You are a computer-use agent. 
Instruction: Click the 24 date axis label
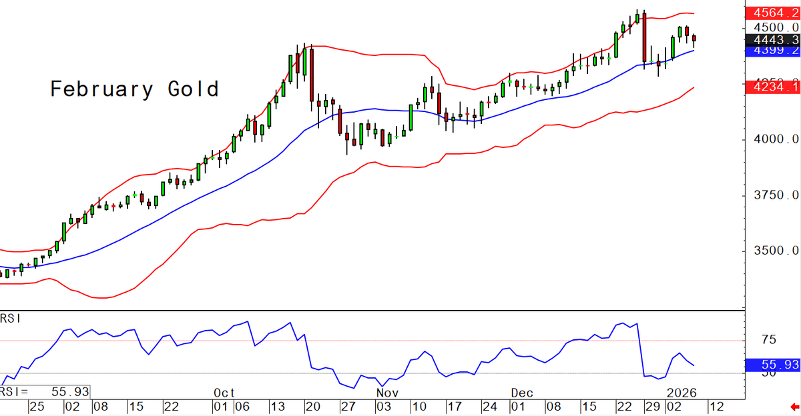[491, 405]
